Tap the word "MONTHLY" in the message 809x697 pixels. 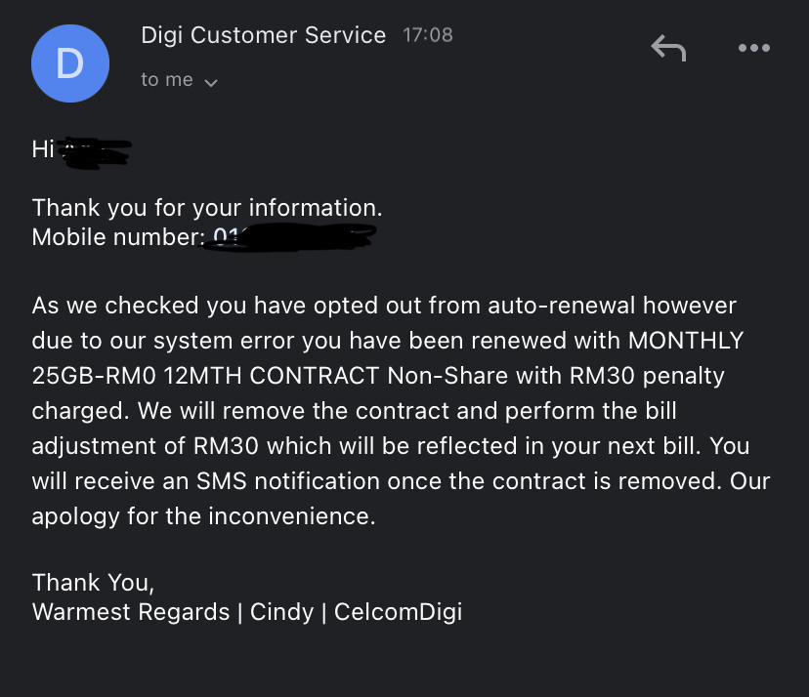(x=686, y=341)
